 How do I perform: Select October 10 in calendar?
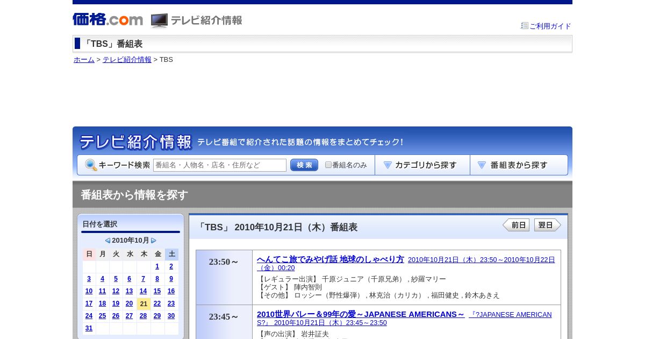click(x=89, y=291)
